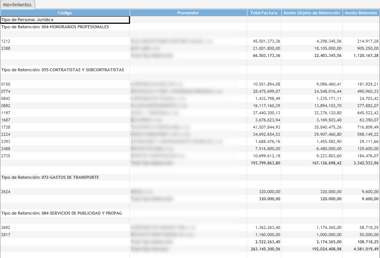Click the Monto Retenido column header
The image size is (380, 258).
(361, 13)
